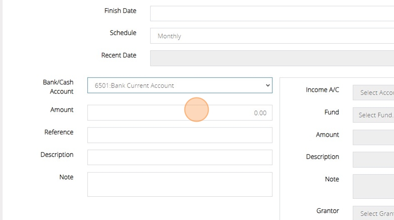Open the Grantor selection dropdown

point(373,213)
